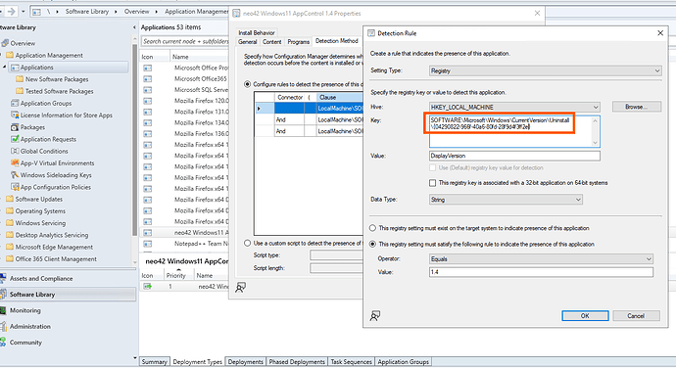The image size is (676, 368).
Task: Select Microsoft SQL Server application row icon
Action: coord(148,90)
